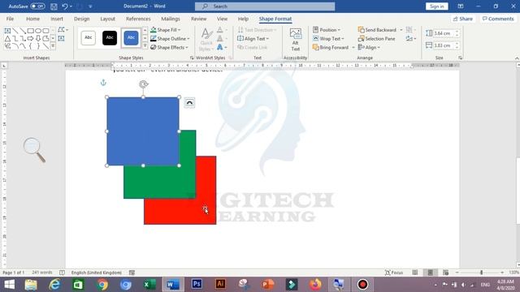Viewport: 520px width, 292px height.
Task: Click the rotation handle above blue square
Action: click(x=143, y=84)
